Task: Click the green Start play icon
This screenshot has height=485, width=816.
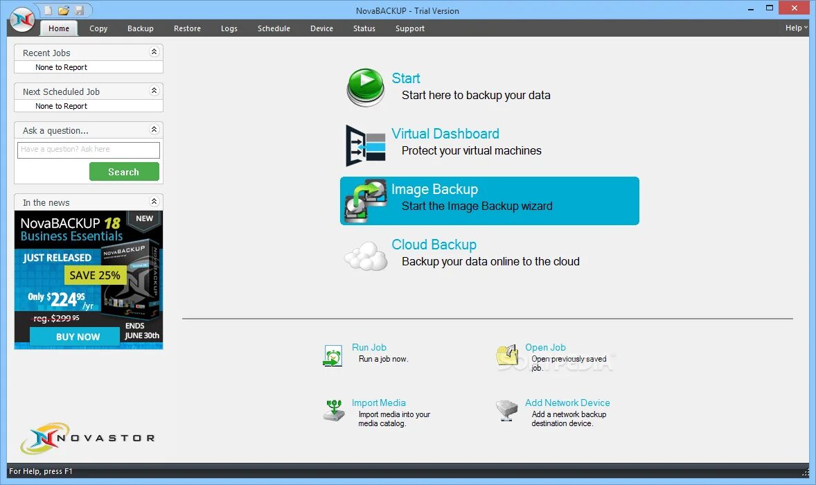Action: click(x=365, y=87)
